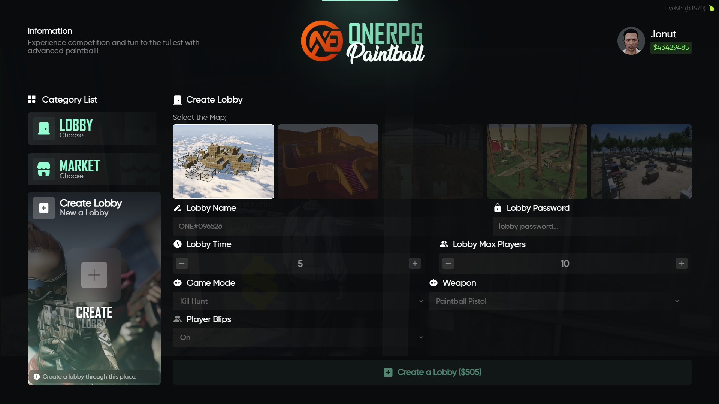
Task: Open the Market shop icon
Action: 44,169
